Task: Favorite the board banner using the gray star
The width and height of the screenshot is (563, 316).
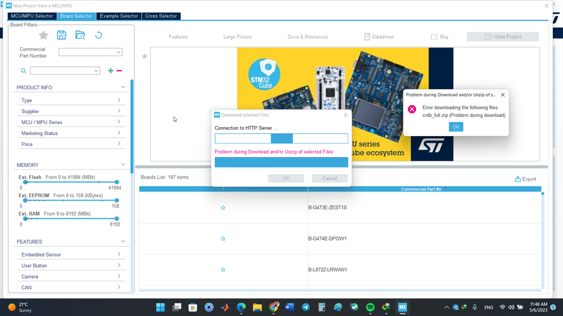Action: pyautogui.click(x=145, y=56)
